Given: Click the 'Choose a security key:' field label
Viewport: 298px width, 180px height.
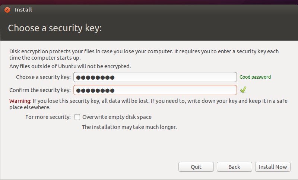Looking at the screenshot, I should [x=43, y=77].
